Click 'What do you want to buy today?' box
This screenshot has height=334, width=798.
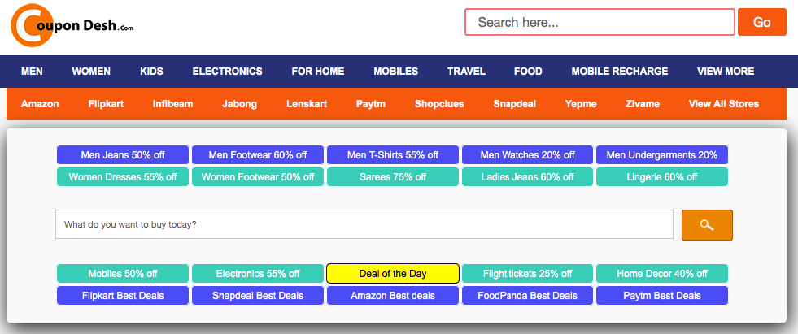364,224
